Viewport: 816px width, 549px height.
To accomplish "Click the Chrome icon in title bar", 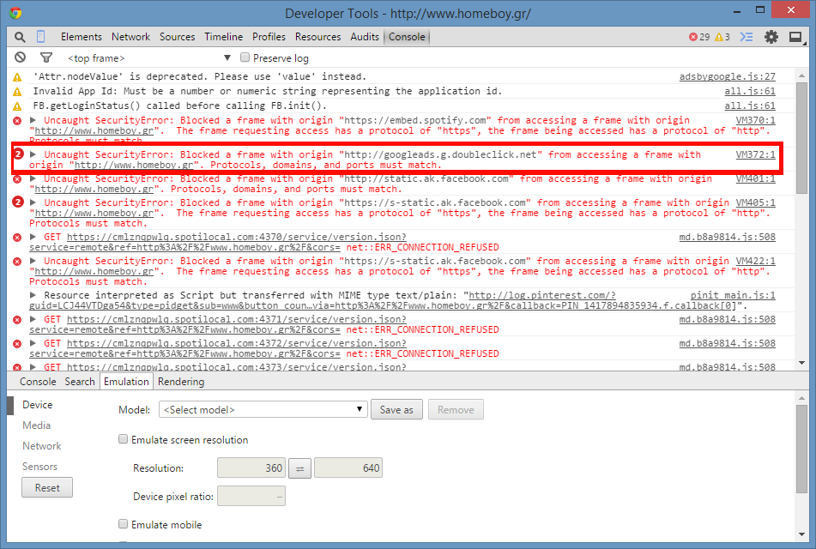I will [x=15, y=13].
